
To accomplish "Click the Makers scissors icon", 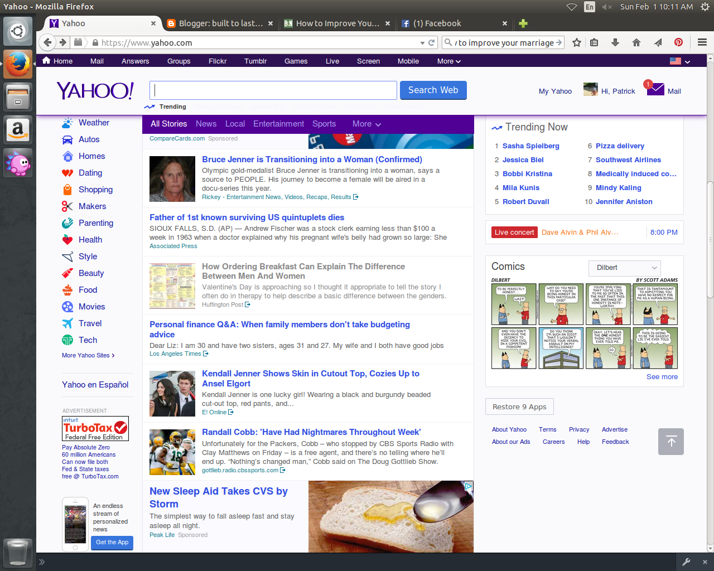I will 67,206.
